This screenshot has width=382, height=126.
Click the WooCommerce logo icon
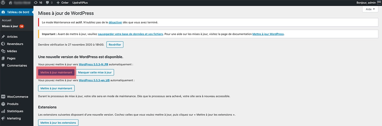(x=3, y=97)
